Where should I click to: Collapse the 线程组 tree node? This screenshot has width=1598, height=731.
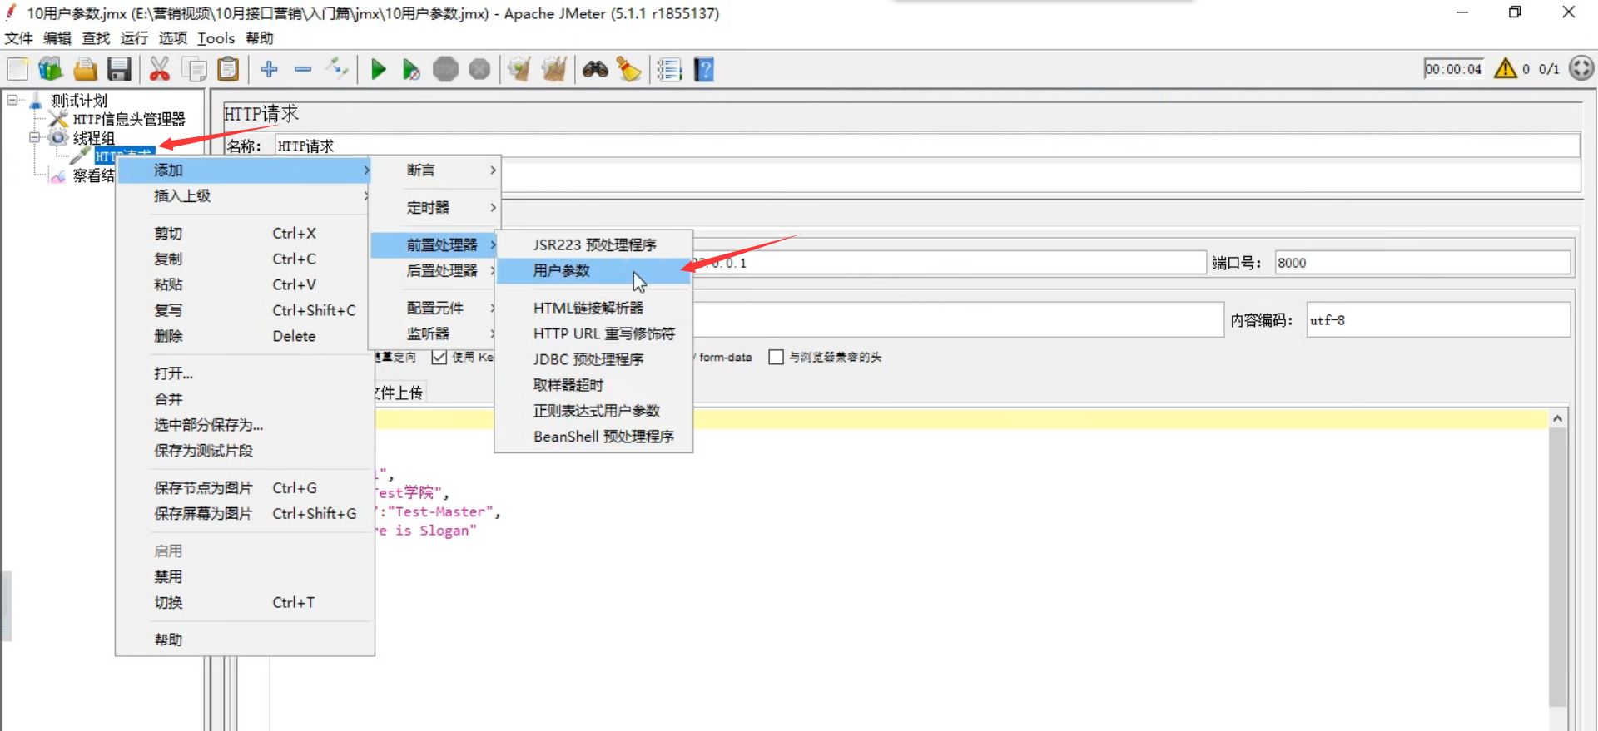[x=34, y=137]
